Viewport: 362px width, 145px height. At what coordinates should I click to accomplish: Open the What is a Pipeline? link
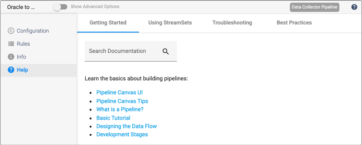120,109
